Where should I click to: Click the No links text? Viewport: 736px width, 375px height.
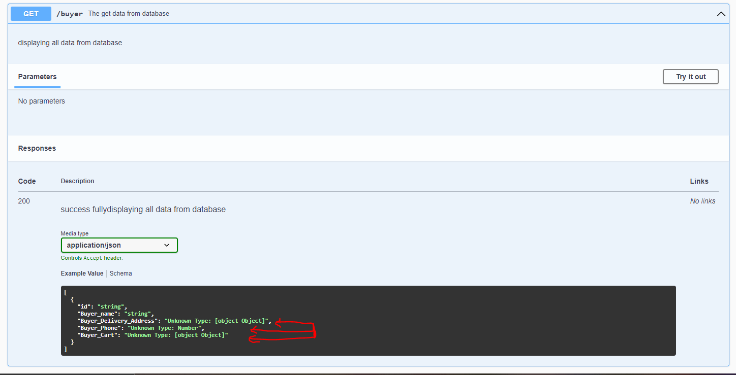pyautogui.click(x=702, y=201)
